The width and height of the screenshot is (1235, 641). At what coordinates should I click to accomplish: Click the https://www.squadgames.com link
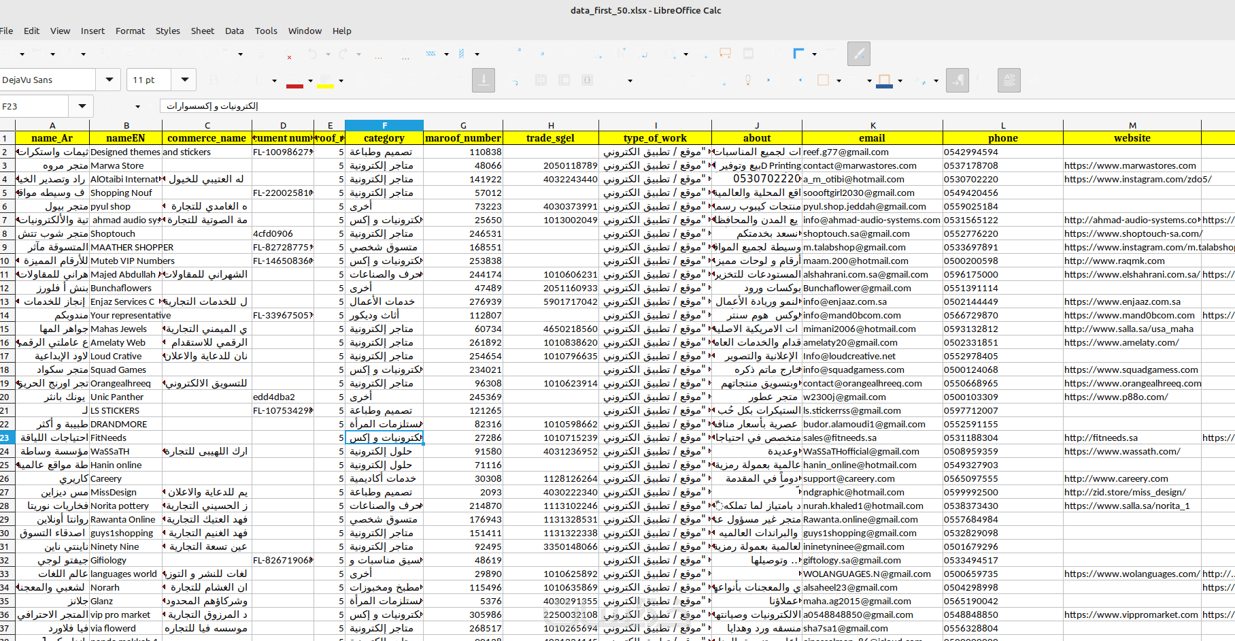tap(1131, 369)
